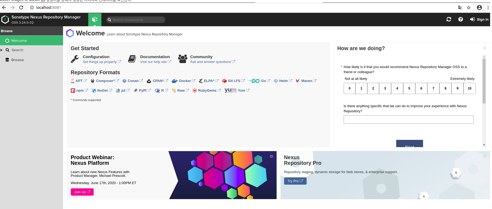Bookmark this page with the star icon
The height and width of the screenshot is (209, 492).
pos(469,8)
